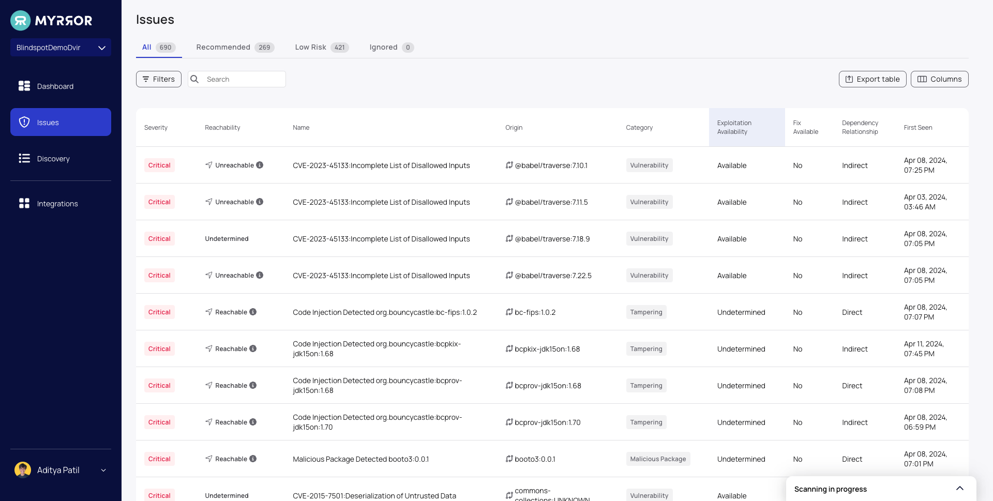993x501 pixels.
Task: Click the search magnifier icon
Action: 194,79
